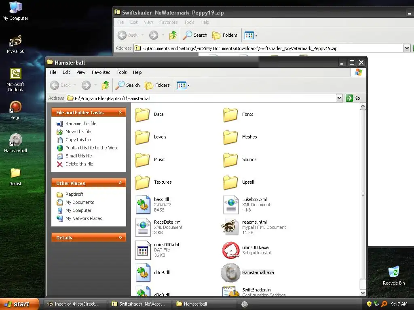This screenshot has height=310, width=414.
Task: Click the Forward arrow in Hamsterball toolbar
Action: (x=86, y=85)
